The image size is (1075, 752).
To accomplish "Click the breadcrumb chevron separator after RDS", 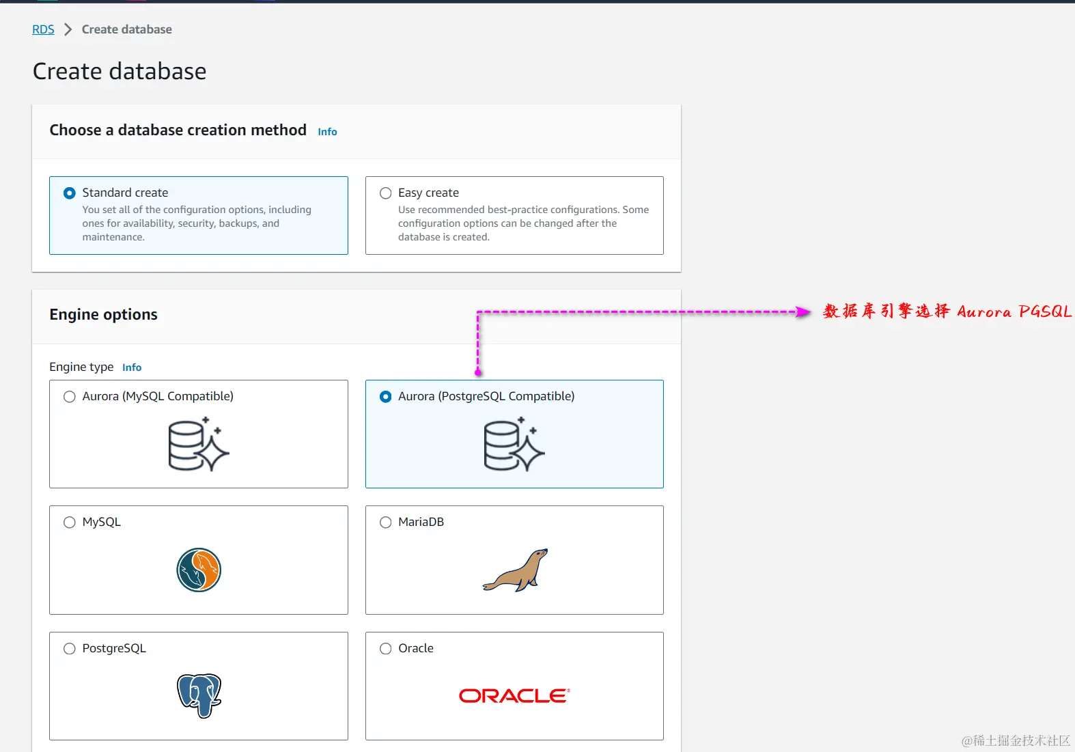I will [68, 29].
